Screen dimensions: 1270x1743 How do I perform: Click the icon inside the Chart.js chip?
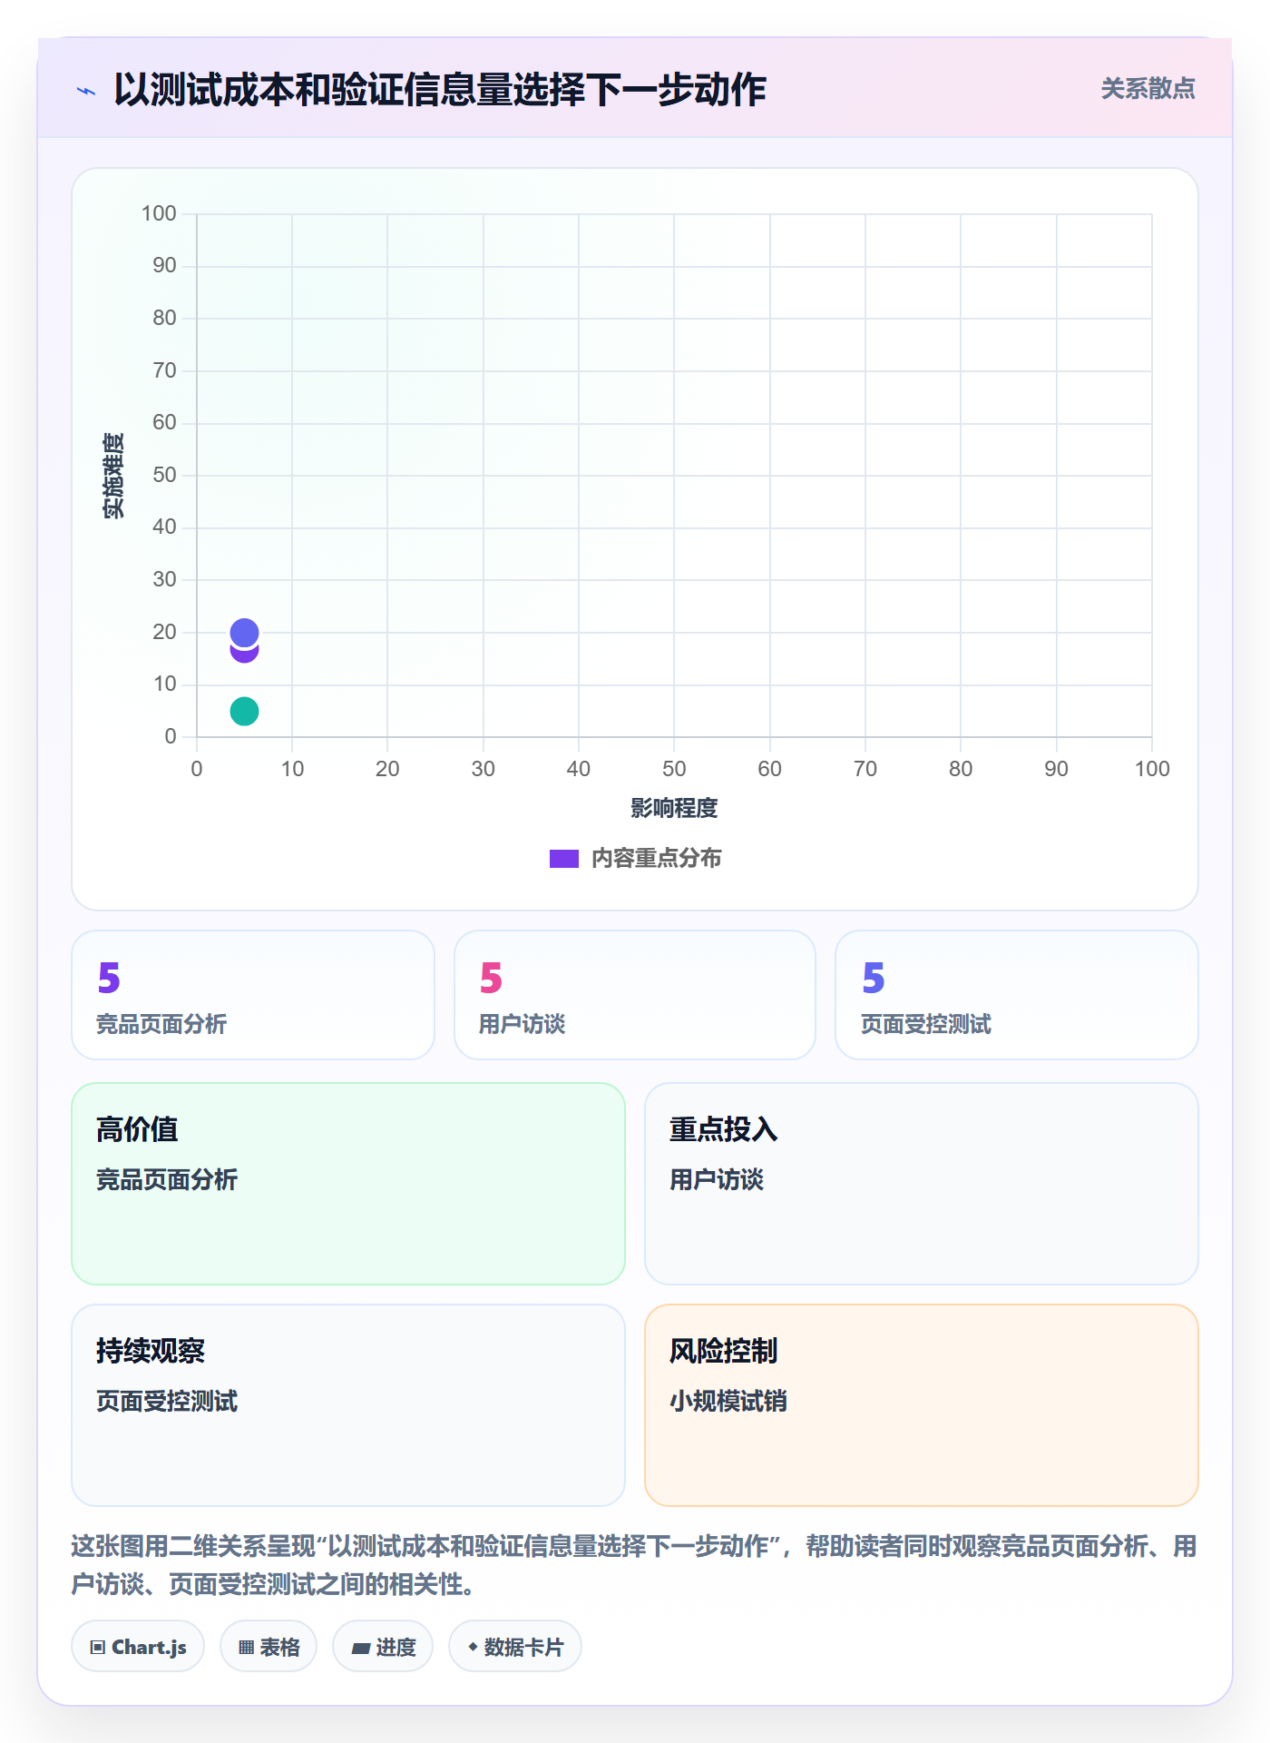point(98,1648)
